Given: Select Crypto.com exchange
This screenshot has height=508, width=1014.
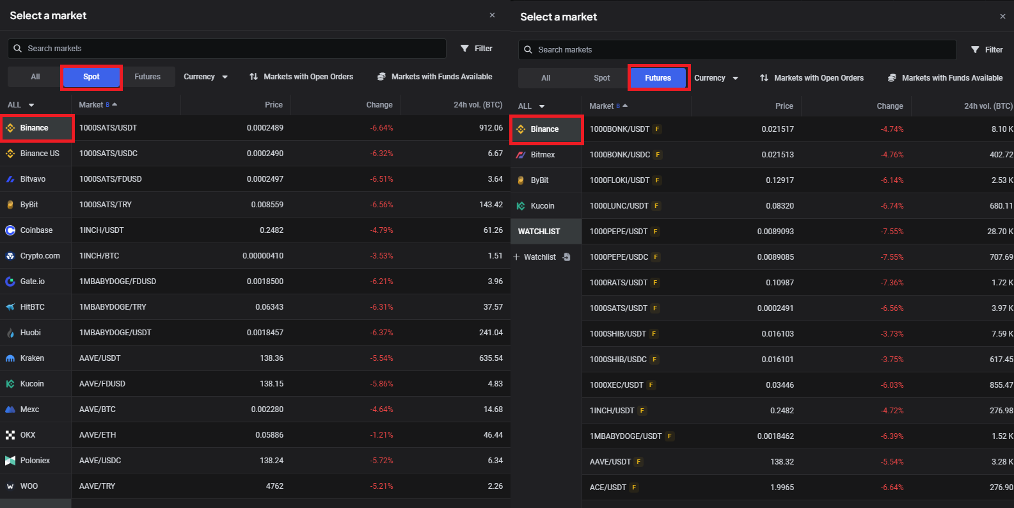Looking at the screenshot, I should click(x=35, y=256).
